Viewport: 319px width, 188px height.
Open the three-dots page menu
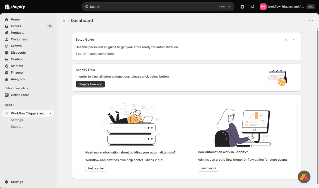pyautogui.click(x=311, y=20)
